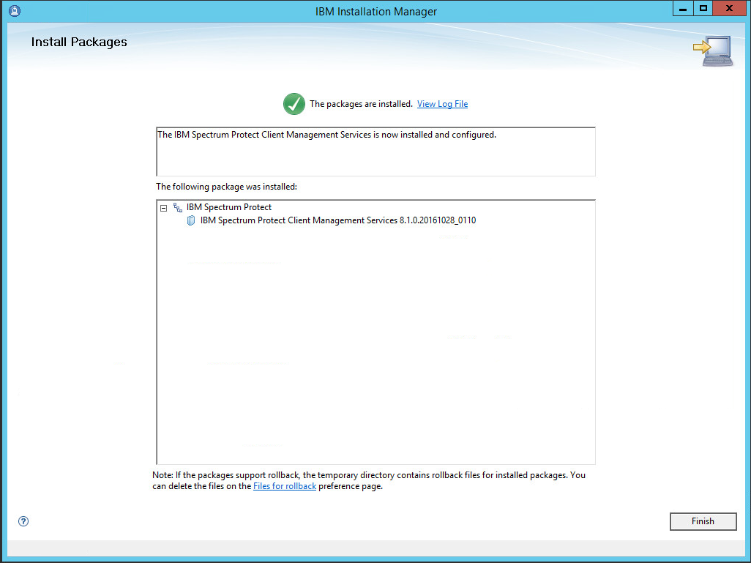Minimize the IBM Installation Manager window

(683, 10)
